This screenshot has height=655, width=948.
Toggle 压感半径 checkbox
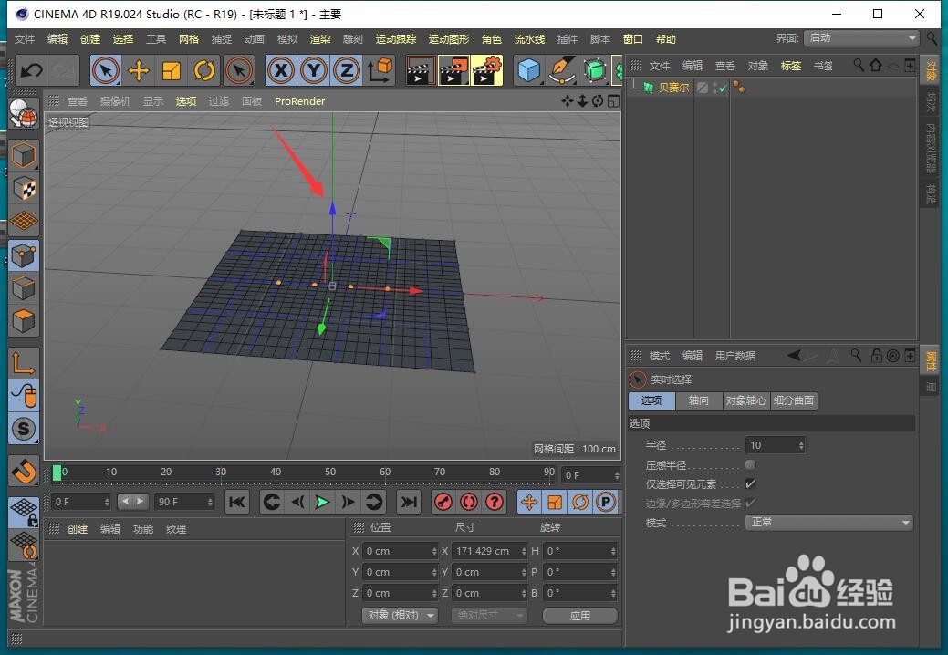pos(750,464)
